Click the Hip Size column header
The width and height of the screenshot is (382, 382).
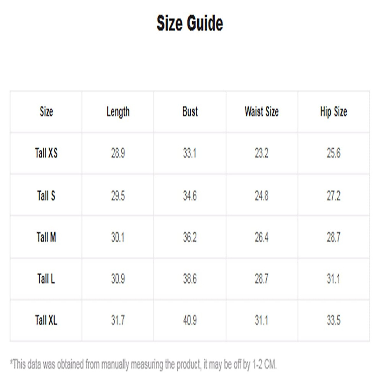pos(333,112)
